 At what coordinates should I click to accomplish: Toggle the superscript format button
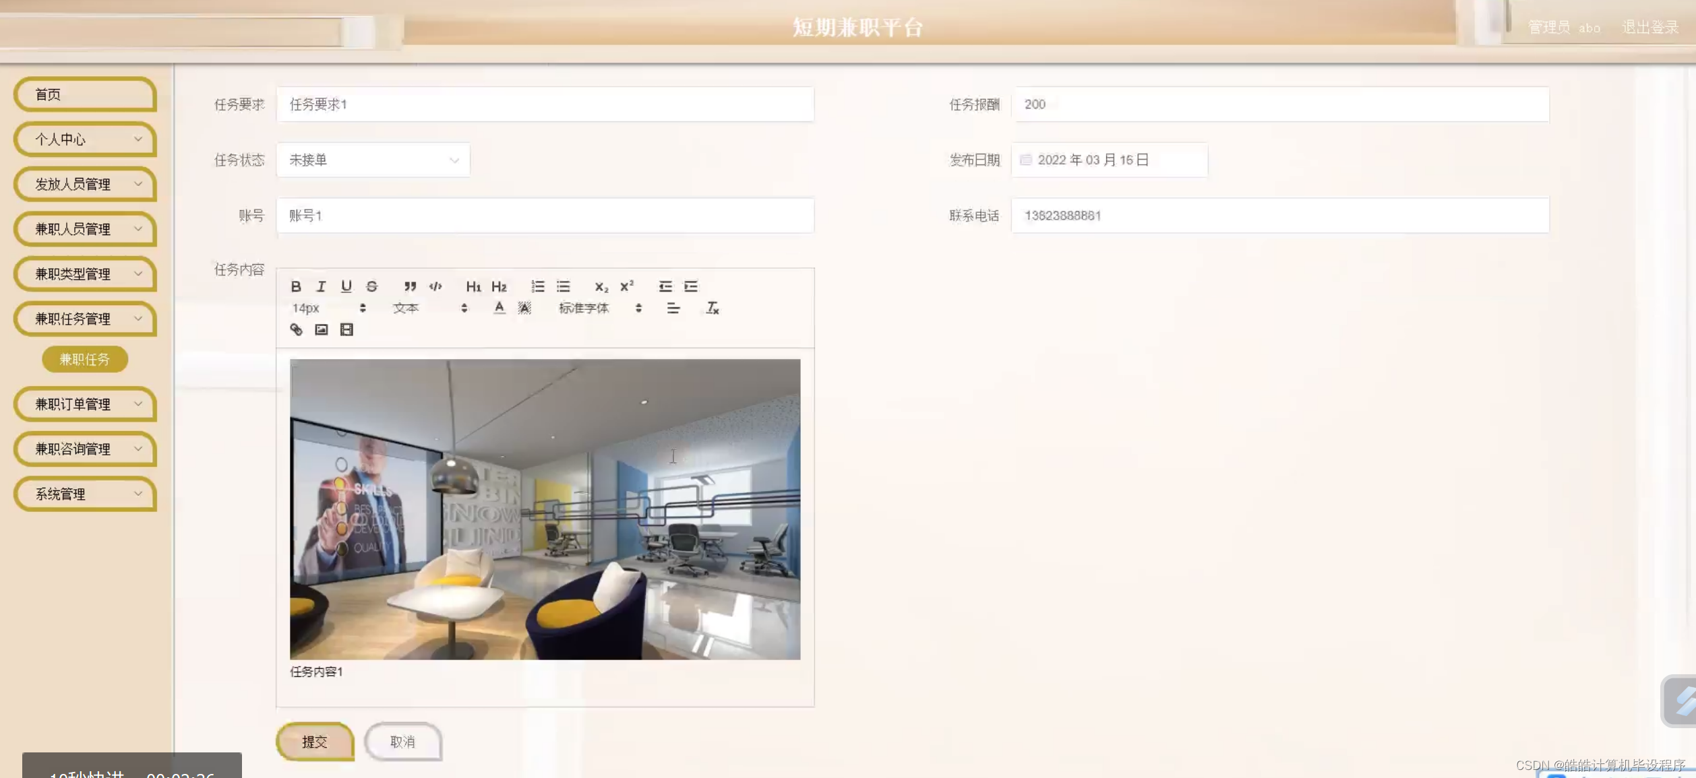point(626,286)
